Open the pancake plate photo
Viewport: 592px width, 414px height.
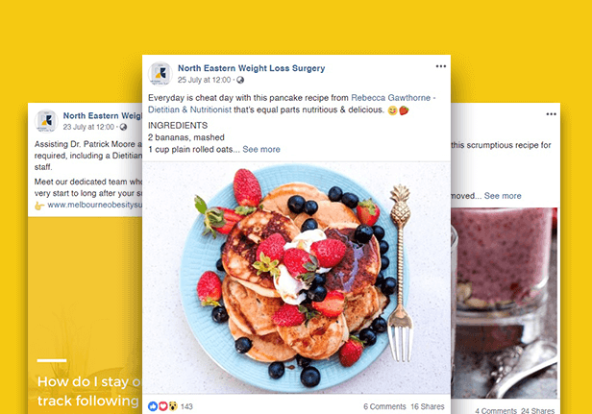296,278
